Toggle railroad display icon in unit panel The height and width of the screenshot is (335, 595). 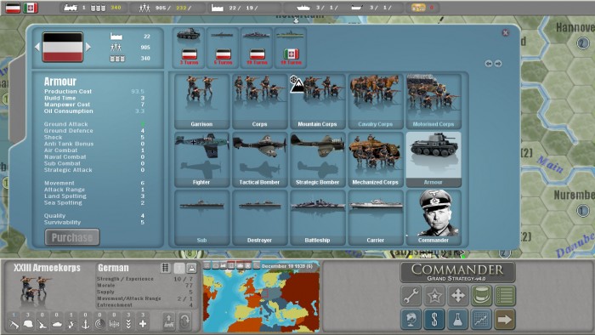pos(165,268)
